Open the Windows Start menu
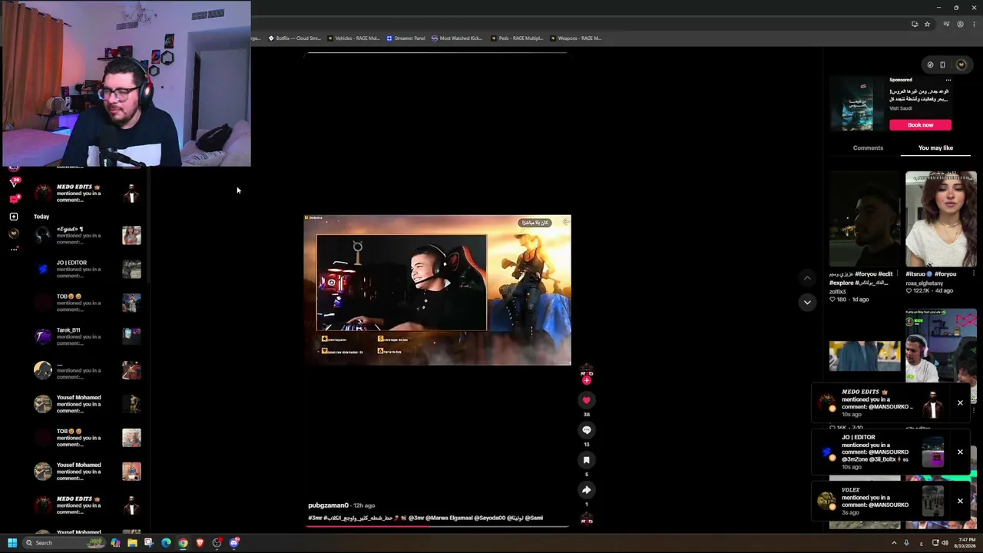Viewport: 983px width, 553px height. pyautogui.click(x=12, y=543)
